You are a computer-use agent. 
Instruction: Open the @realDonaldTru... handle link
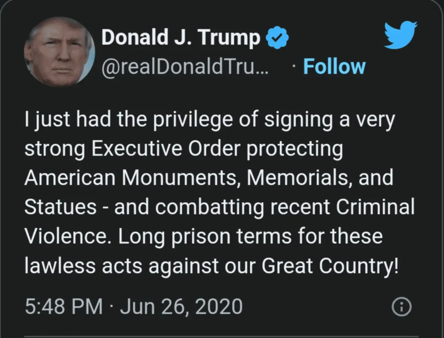[x=186, y=67]
